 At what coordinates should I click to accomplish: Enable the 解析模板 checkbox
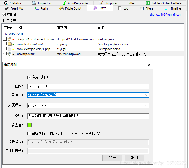click(29, 133)
